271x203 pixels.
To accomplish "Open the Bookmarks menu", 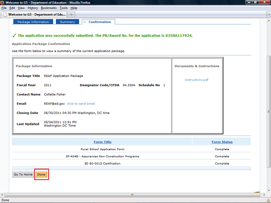I will click(x=49, y=8).
